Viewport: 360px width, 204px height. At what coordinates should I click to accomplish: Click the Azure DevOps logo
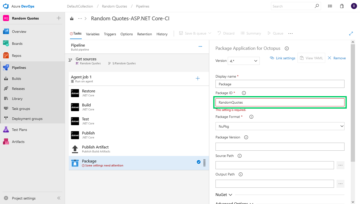[6, 6]
